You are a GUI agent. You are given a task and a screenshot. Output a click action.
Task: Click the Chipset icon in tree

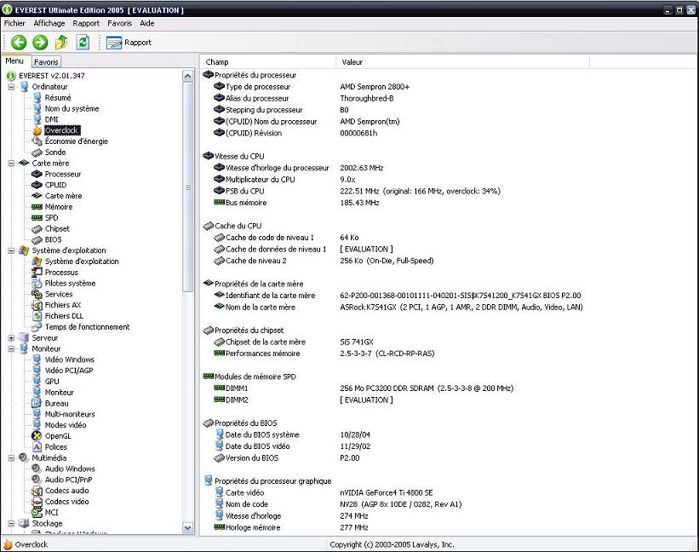(x=37, y=229)
